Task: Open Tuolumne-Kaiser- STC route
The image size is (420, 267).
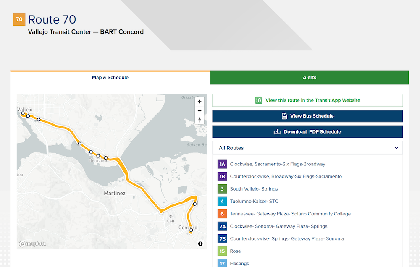Action: (x=254, y=202)
